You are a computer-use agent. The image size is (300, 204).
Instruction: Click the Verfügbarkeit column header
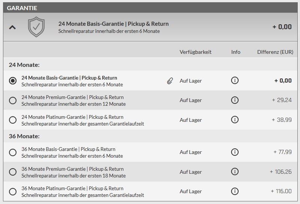pos(196,52)
